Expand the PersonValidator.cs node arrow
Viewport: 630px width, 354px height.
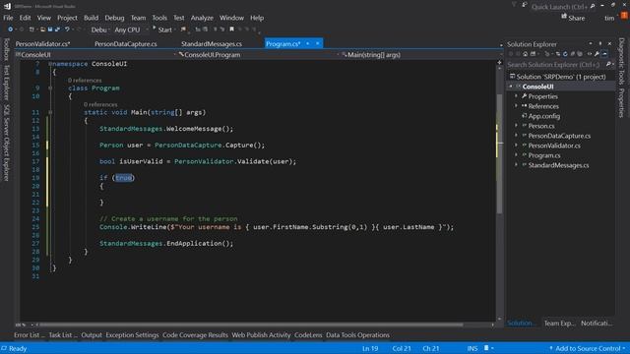pyautogui.click(x=516, y=146)
